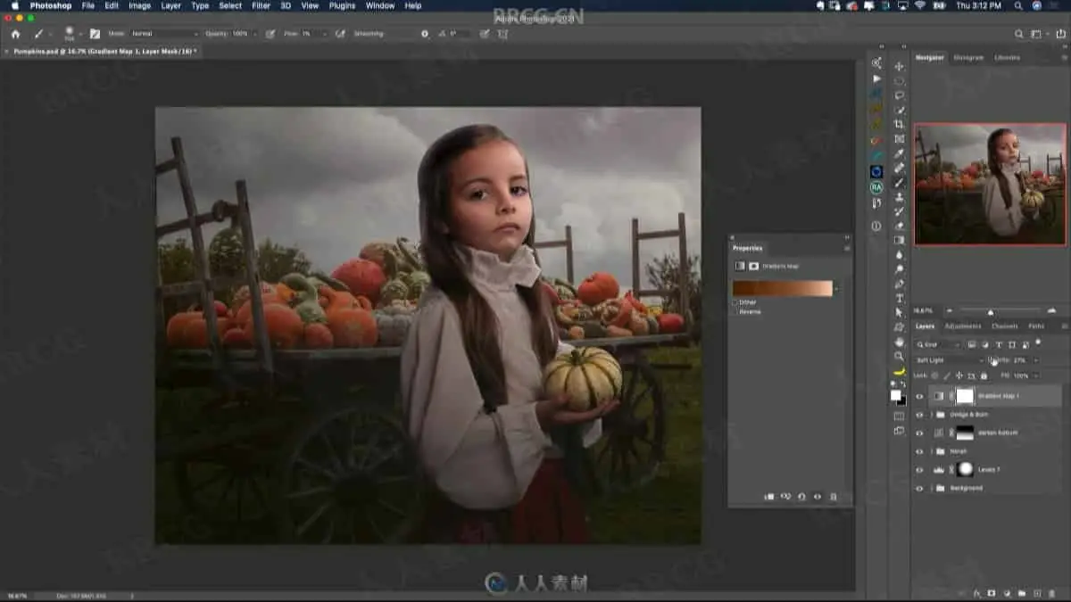Image resolution: width=1071 pixels, height=602 pixels.
Task: Hide the Dodge & Burn group
Action: (920, 415)
